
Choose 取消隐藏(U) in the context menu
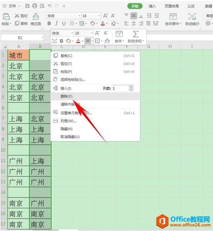coord(95,137)
